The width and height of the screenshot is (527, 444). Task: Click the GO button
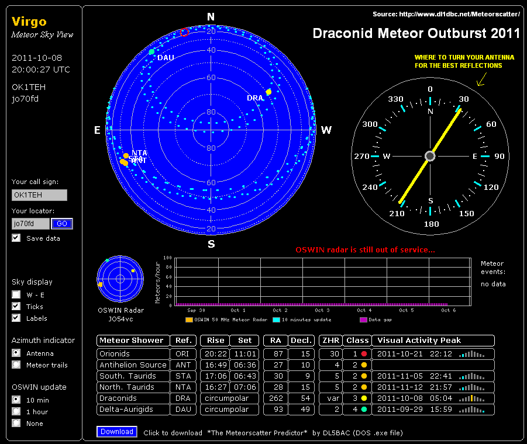(x=62, y=224)
